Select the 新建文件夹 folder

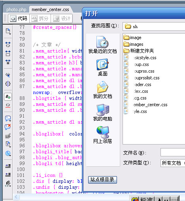tap(139, 51)
